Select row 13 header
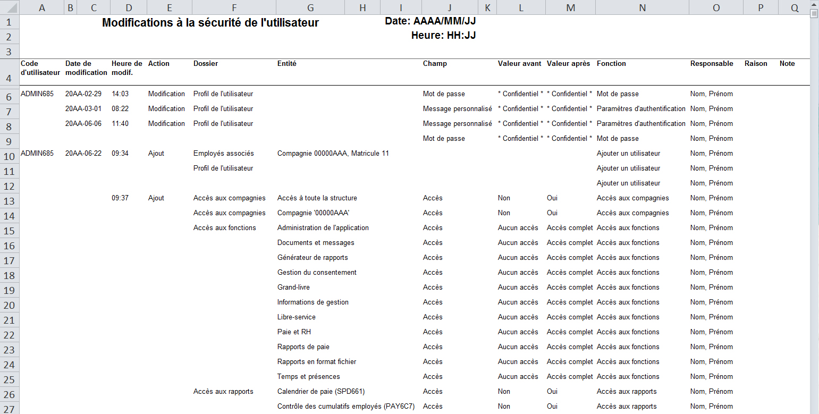 coord(10,201)
